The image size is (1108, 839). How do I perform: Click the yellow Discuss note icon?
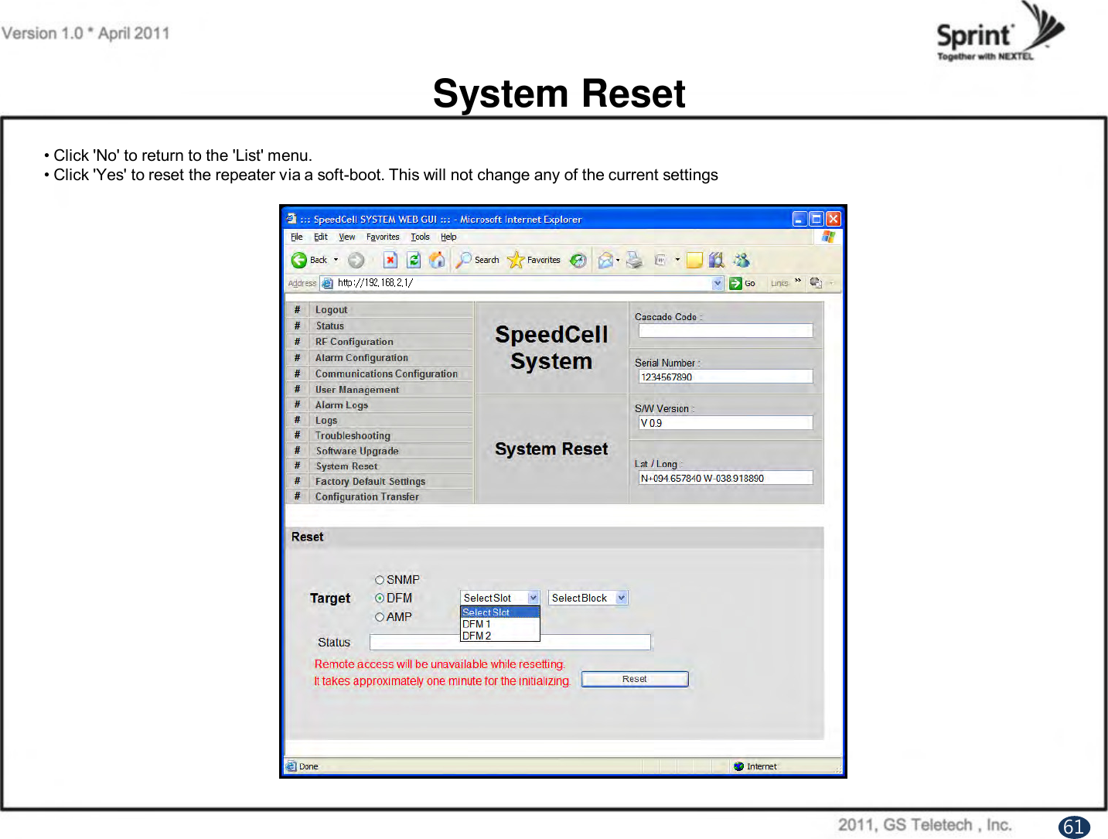pos(694,260)
